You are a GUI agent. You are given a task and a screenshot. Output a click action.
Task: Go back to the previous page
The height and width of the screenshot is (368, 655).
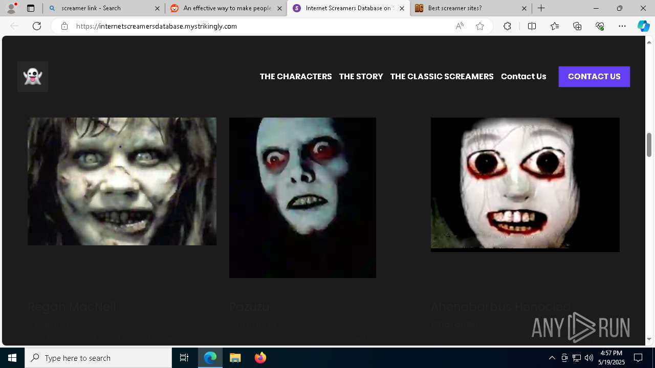(14, 26)
